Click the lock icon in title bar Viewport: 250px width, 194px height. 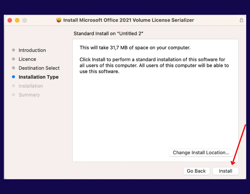(242, 20)
